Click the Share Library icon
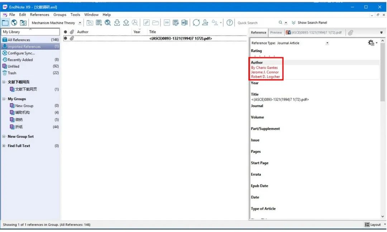Image resolution: width=387 pixels, height=232 pixels. coord(205,23)
